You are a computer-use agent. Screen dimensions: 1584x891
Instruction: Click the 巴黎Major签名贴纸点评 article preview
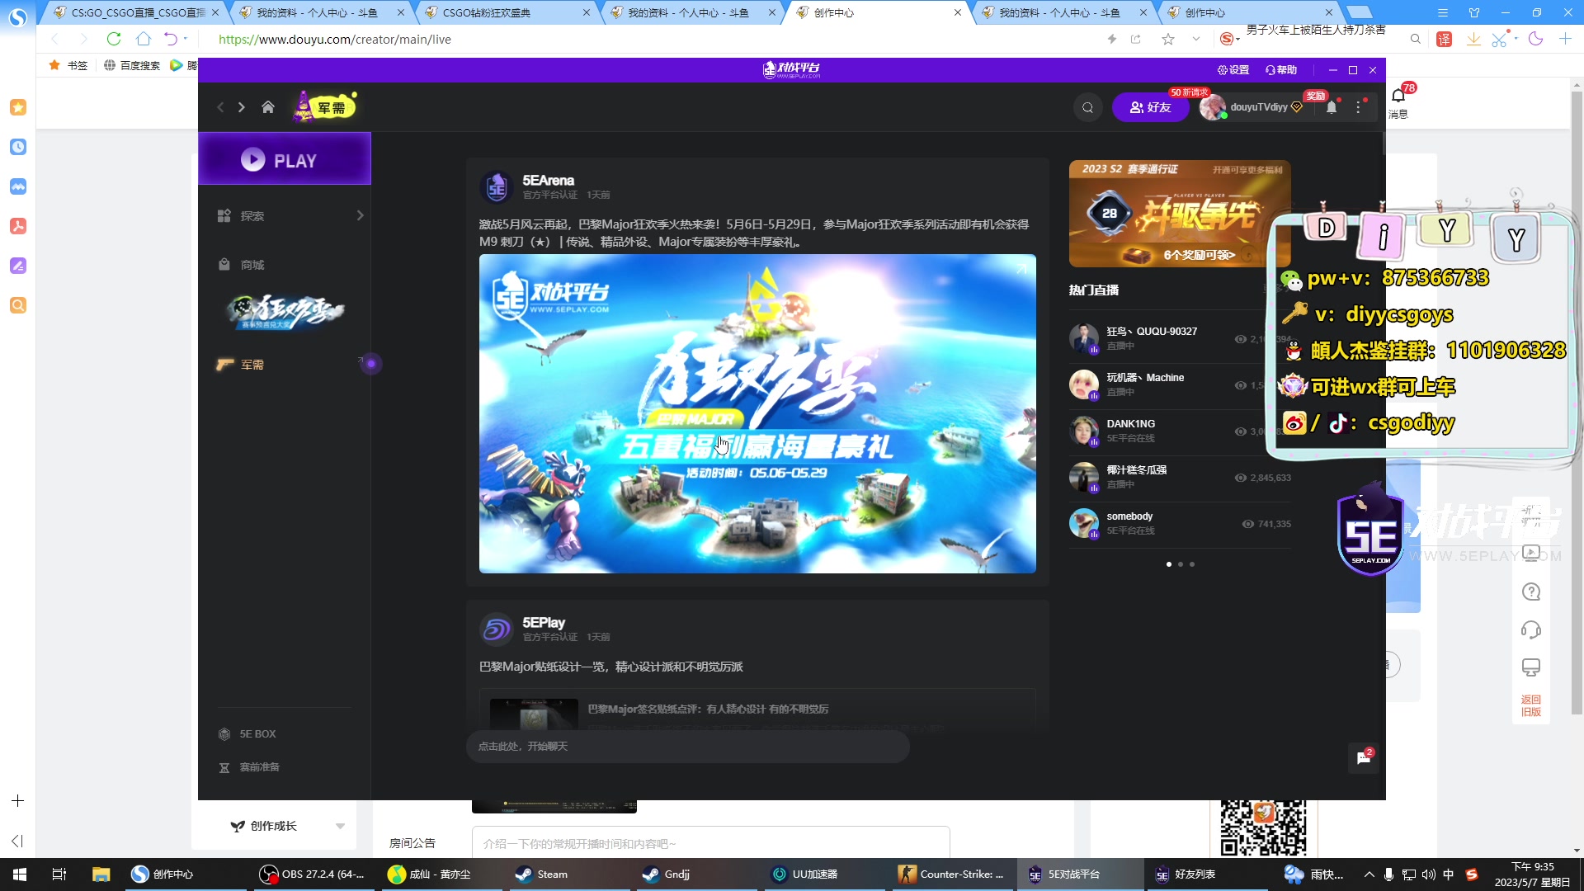[757, 711]
